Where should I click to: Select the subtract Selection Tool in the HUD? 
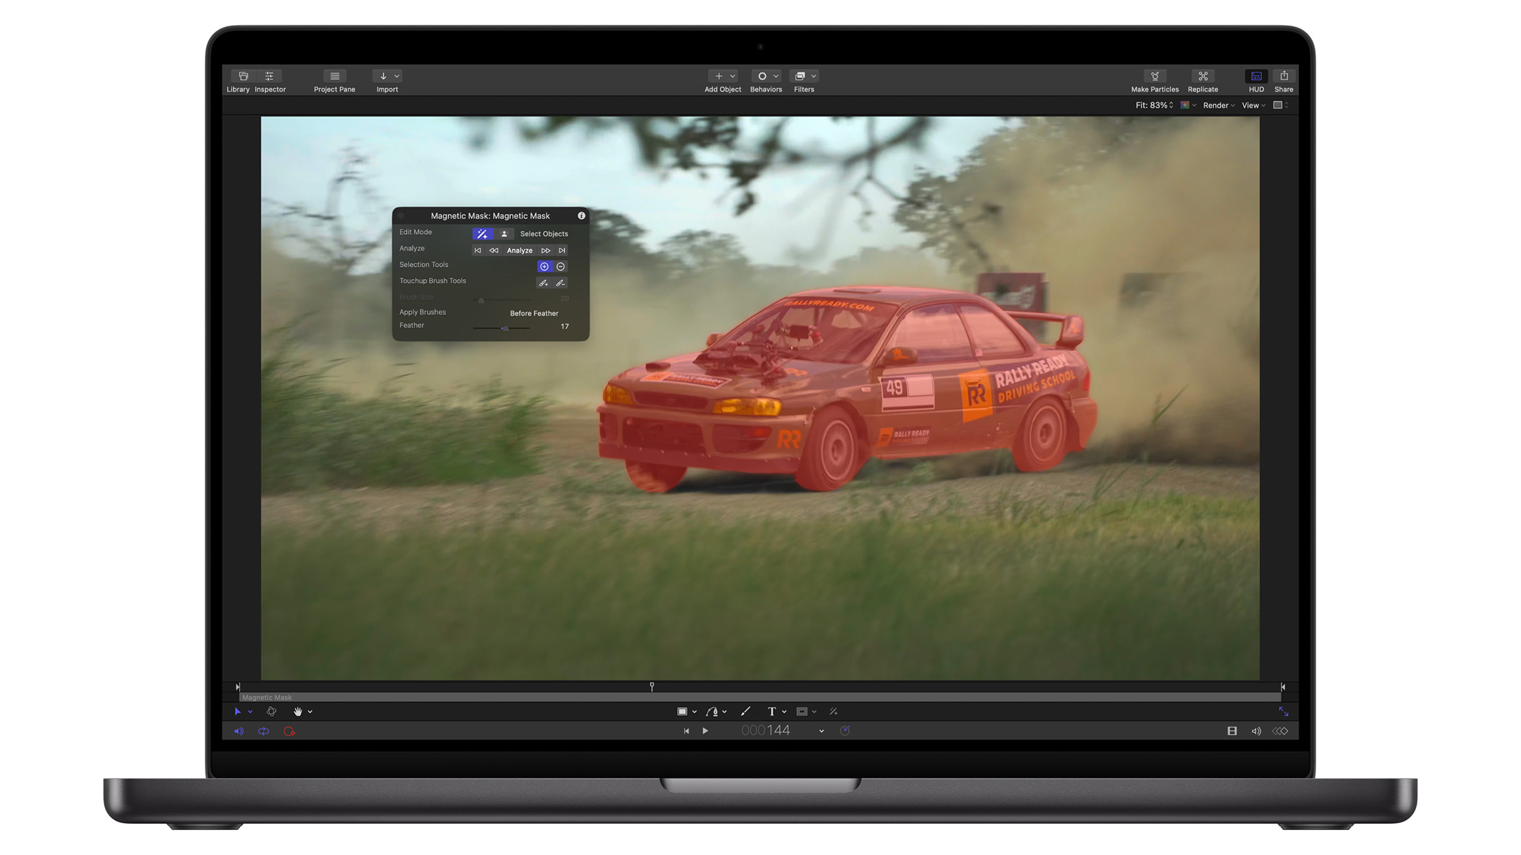560,267
